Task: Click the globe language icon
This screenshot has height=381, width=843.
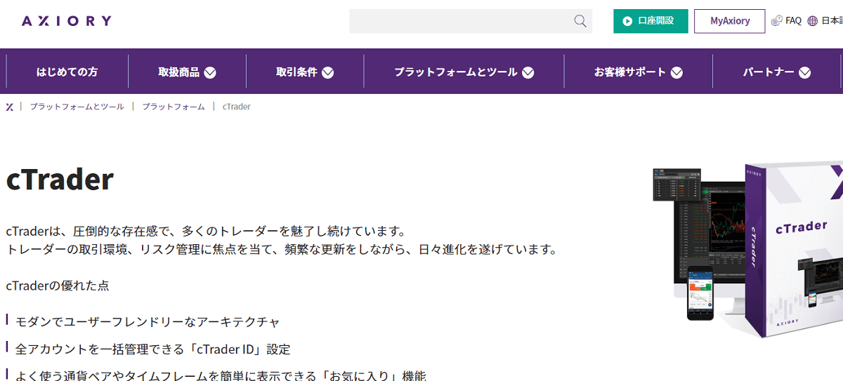Action: pos(813,21)
